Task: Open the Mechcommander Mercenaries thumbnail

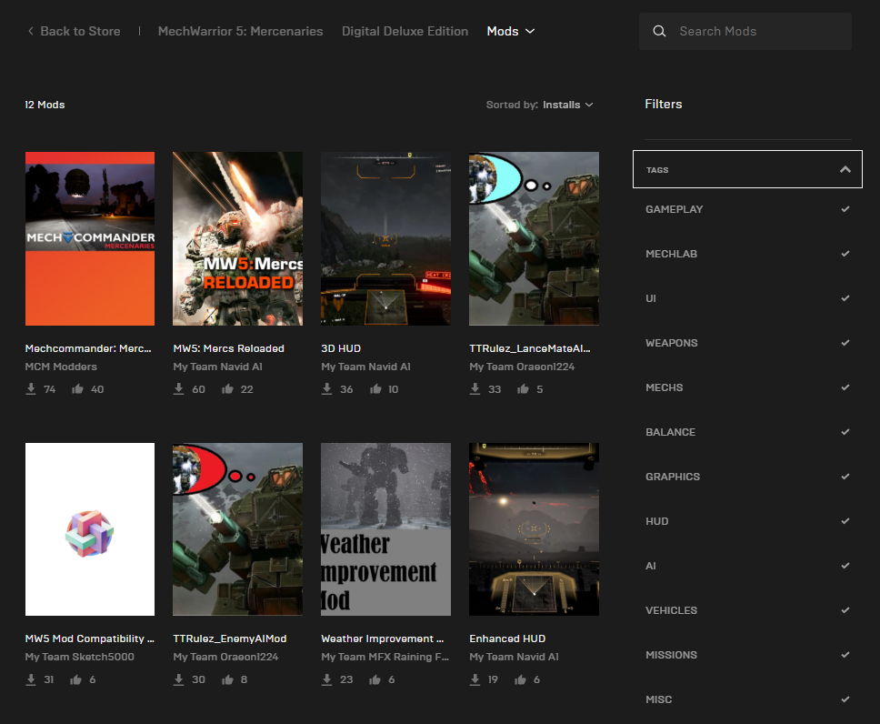Action: (x=90, y=238)
